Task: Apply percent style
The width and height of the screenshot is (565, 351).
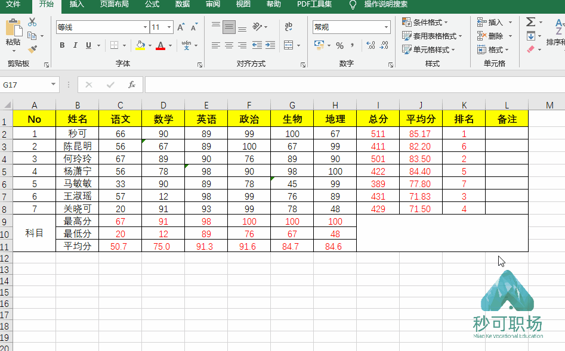Action: pos(339,45)
